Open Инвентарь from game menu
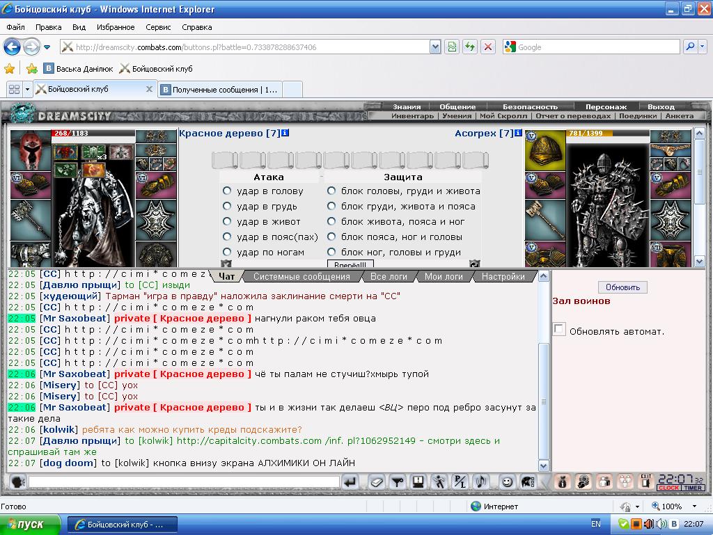 point(412,115)
